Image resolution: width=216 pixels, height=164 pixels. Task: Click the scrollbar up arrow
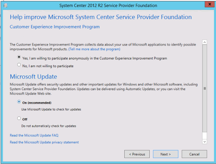(205, 42)
